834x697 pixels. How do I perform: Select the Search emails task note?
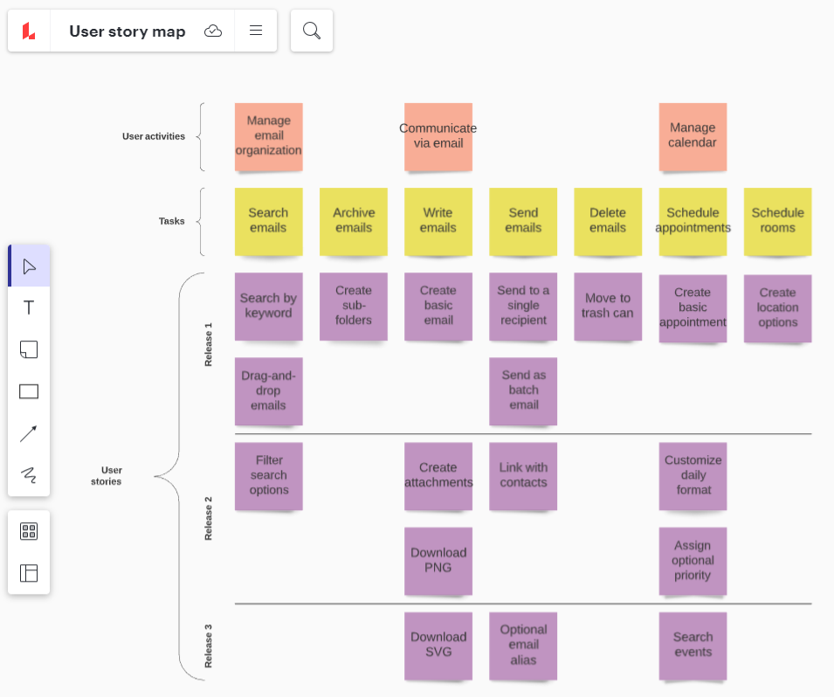coord(269,221)
